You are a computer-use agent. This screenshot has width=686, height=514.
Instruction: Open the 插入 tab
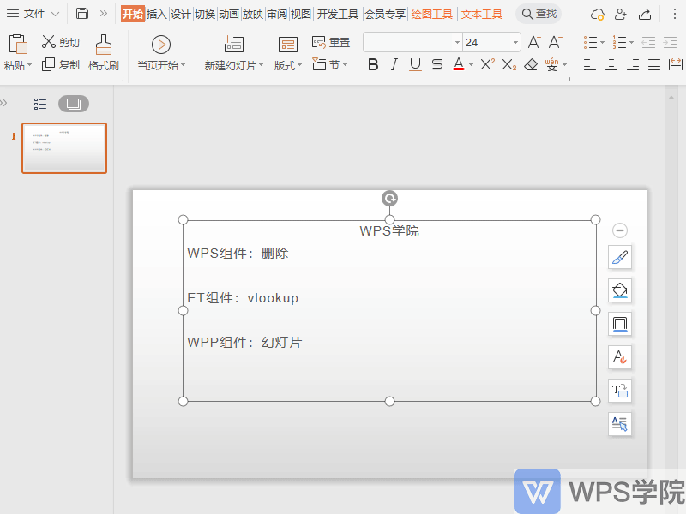[x=156, y=15]
